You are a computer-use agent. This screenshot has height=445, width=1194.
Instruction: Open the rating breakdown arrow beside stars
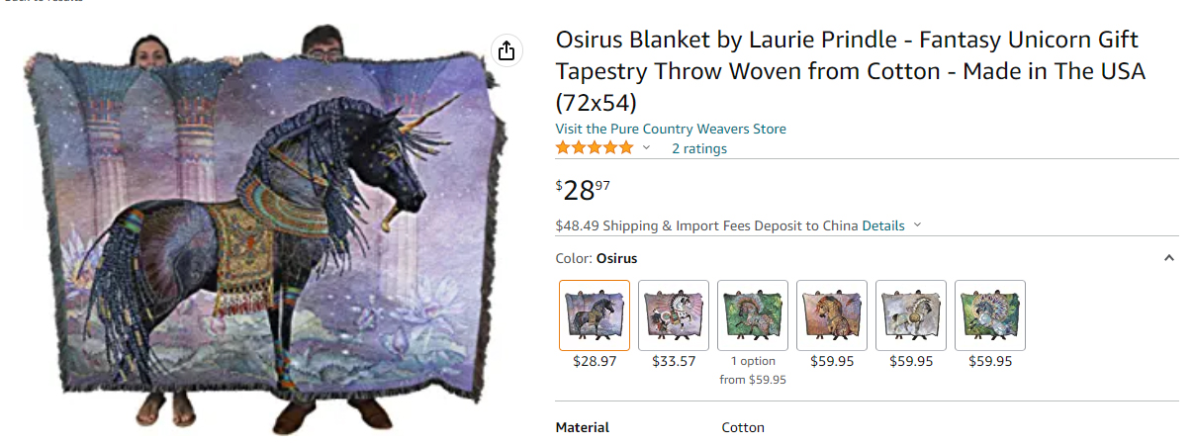(x=647, y=148)
